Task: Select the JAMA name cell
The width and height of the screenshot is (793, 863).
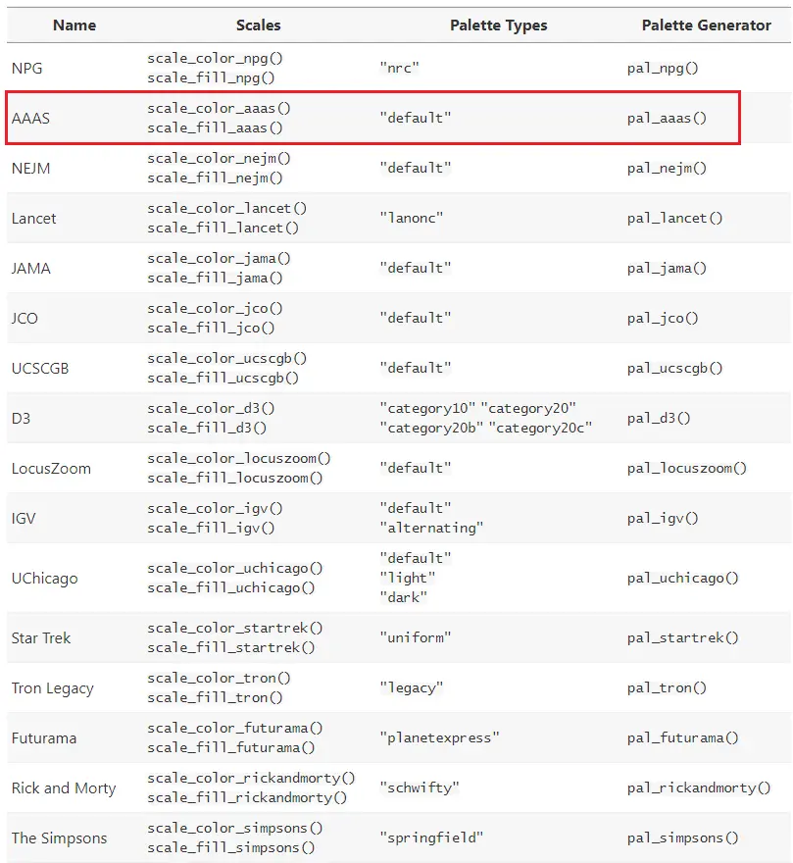Action: (30, 269)
